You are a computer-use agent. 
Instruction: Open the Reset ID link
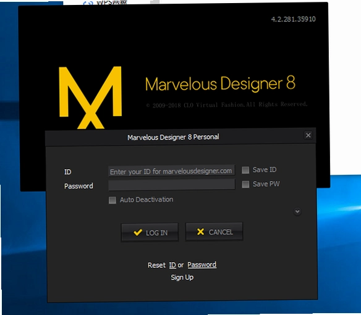point(172,265)
